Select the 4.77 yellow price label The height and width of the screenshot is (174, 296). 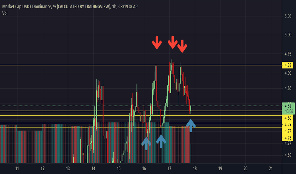[287, 131]
